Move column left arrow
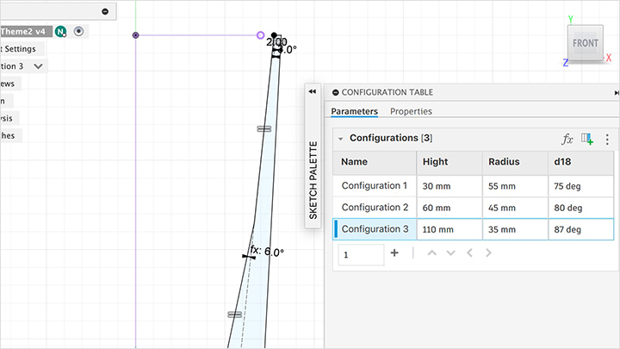 click(x=469, y=252)
